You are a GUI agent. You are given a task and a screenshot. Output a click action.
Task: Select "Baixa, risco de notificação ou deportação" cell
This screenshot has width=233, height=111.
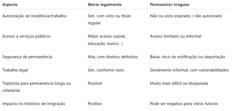(x=188, y=57)
